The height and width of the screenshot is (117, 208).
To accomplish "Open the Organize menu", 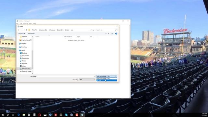I will tap(22, 34).
